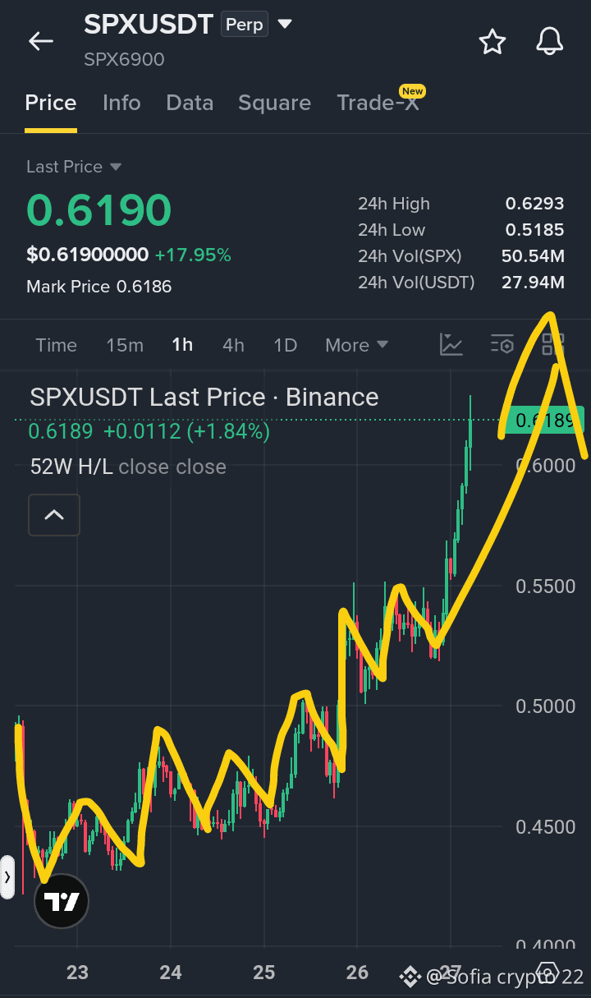
Task: Click the 24h High value 0.6293
Action: [x=535, y=204]
